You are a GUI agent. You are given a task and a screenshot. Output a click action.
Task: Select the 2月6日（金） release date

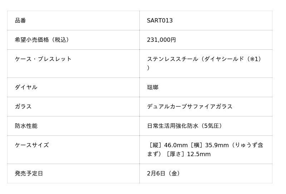164,174
